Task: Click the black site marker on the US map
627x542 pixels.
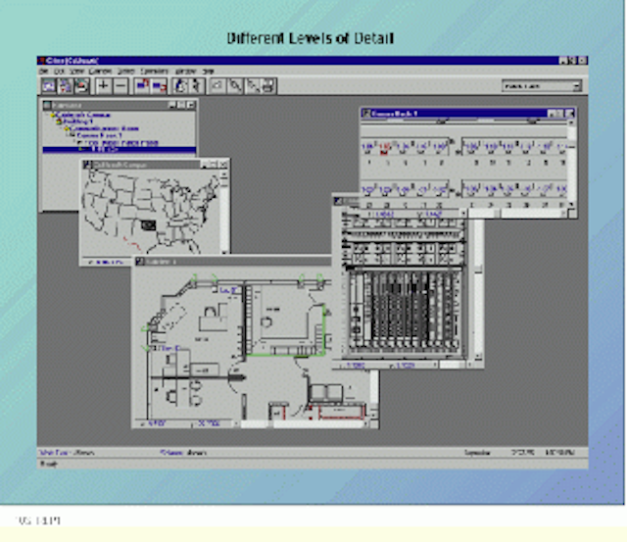Action: click(x=148, y=225)
